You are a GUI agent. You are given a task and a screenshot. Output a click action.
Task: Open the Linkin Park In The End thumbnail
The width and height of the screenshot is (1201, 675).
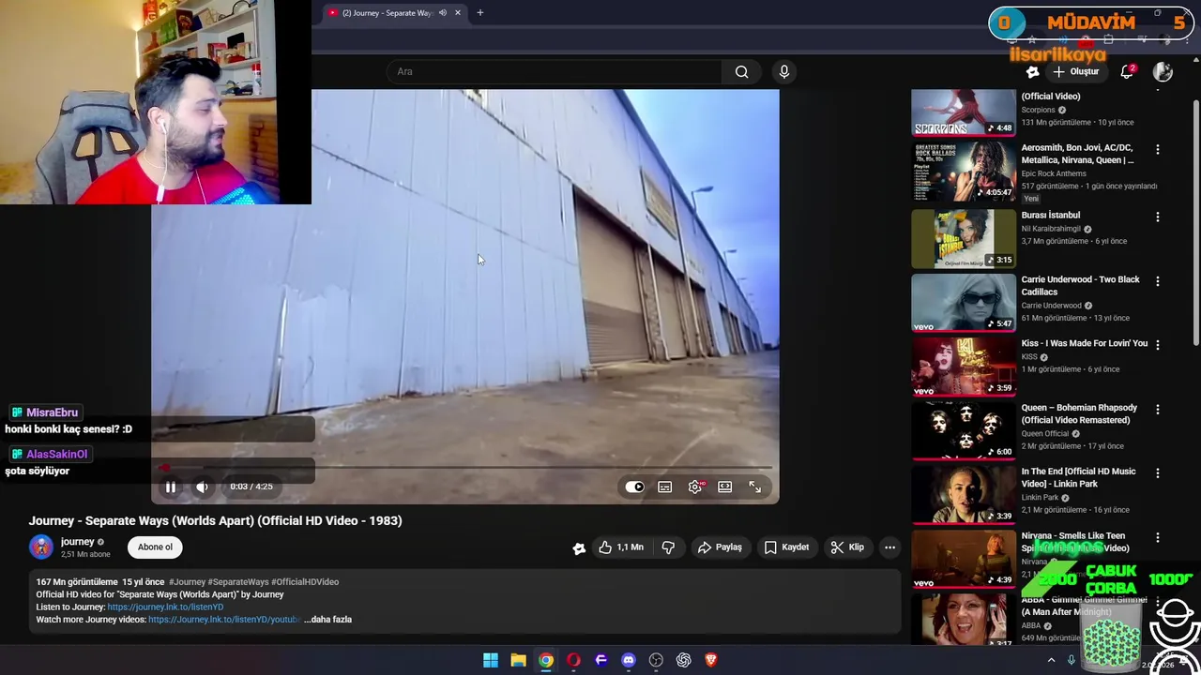[x=964, y=494]
